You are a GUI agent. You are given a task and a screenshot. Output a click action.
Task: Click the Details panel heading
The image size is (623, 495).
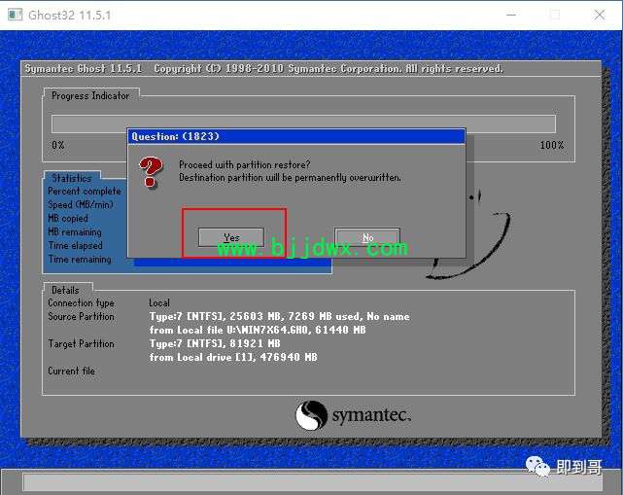(65, 290)
